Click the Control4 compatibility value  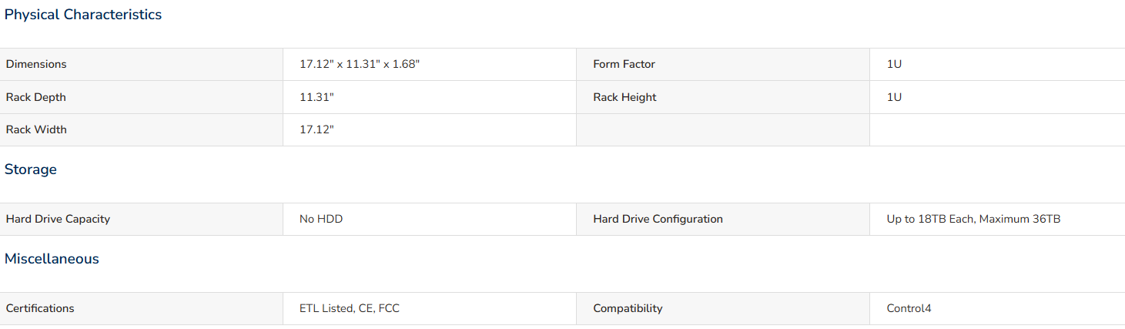pyautogui.click(x=909, y=308)
